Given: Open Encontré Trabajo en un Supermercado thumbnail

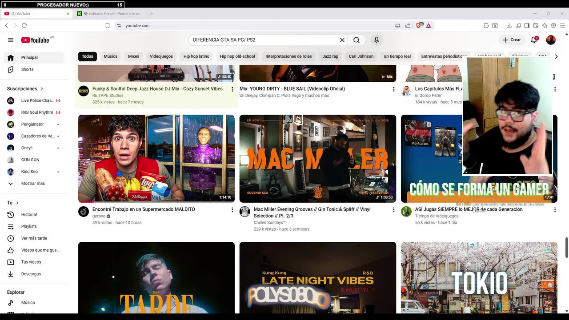Looking at the screenshot, I should 156,159.
